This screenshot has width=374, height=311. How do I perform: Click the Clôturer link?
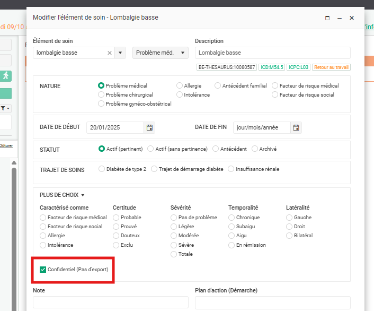tap(5, 145)
